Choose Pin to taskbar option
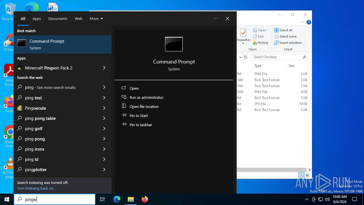364x205 pixels. click(x=141, y=125)
